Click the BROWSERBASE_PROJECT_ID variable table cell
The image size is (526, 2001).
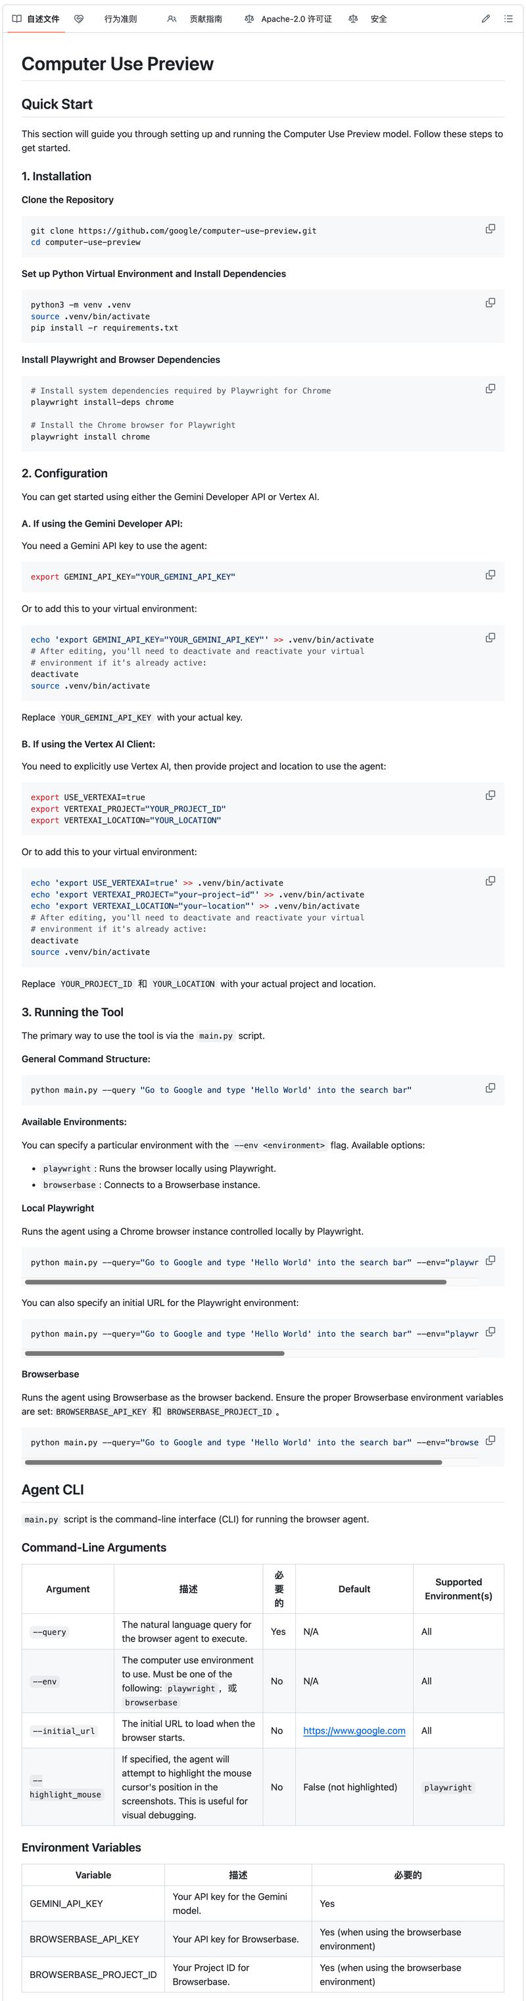click(x=93, y=1974)
